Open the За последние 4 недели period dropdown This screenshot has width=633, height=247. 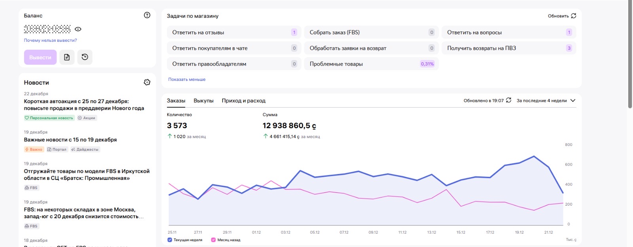(x=546, y=101)
